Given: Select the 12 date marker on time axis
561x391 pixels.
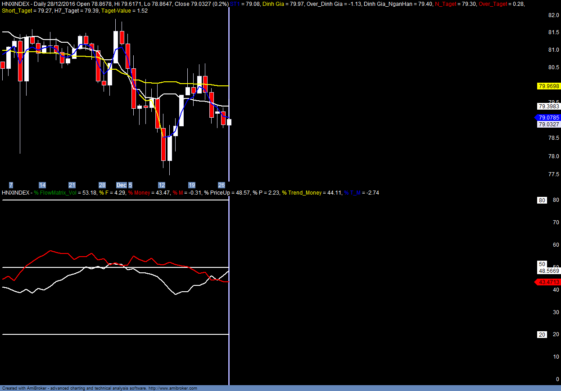Looking at the screenshot, I should pos(162,185).
